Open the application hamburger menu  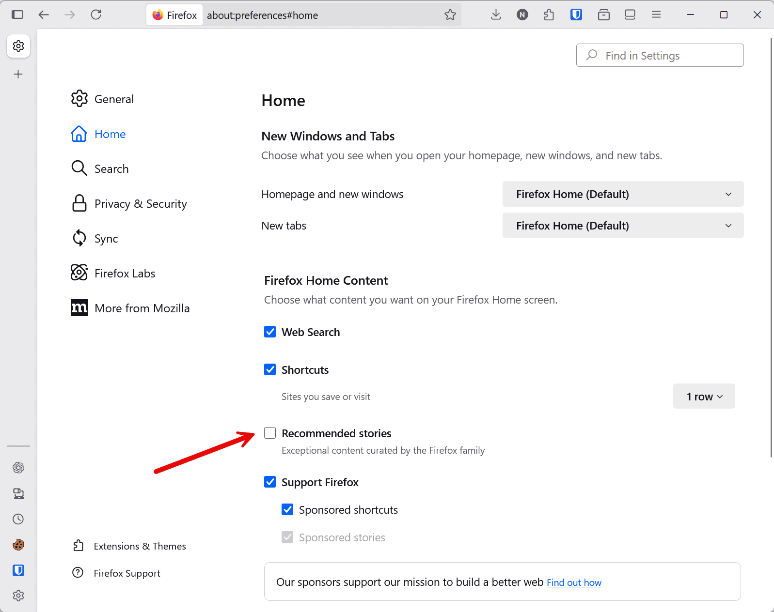point(656,15)
